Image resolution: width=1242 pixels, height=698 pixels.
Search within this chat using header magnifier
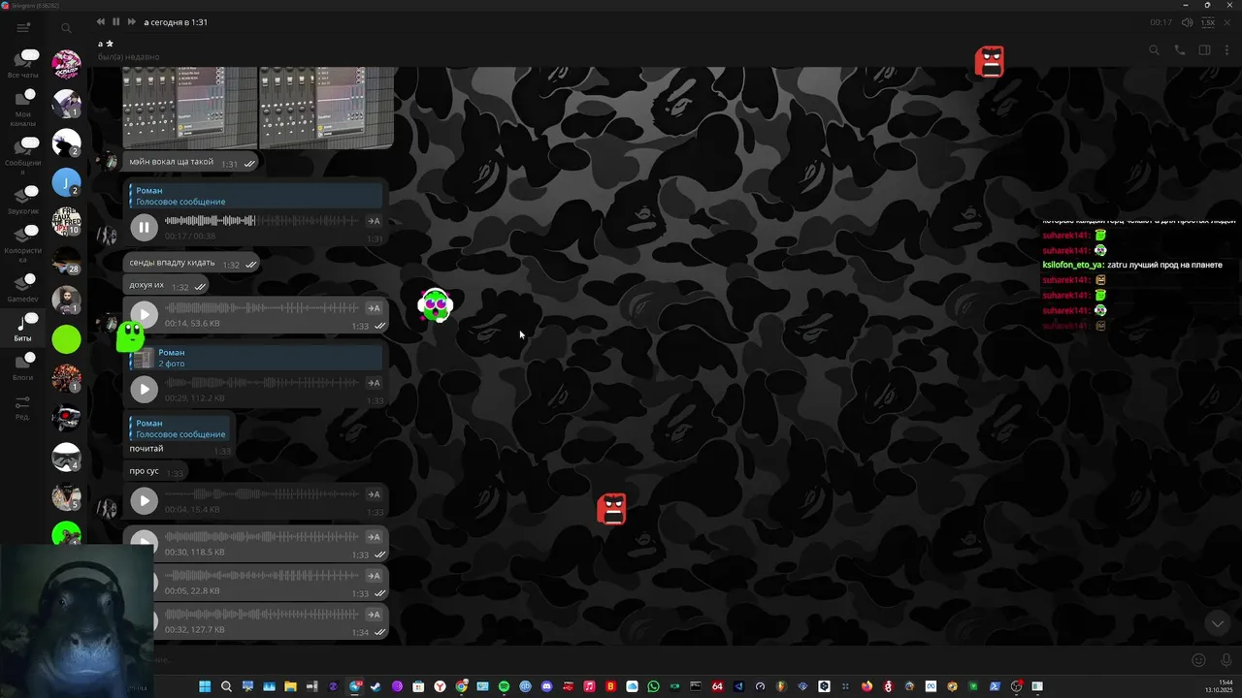pyautogui.click(x=1154, y=50)
